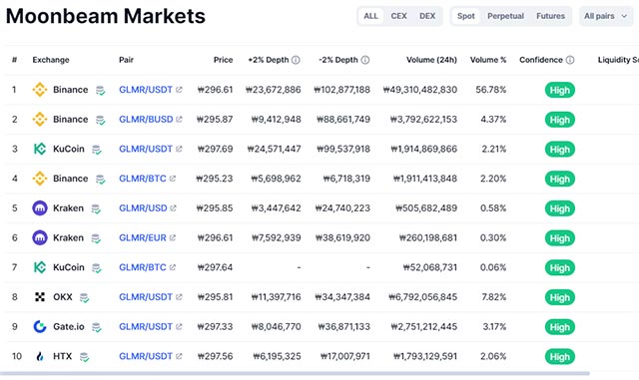Sort by the Exchange column header
The height and width of the screenshot is (380, 639).
pos(51,60)
